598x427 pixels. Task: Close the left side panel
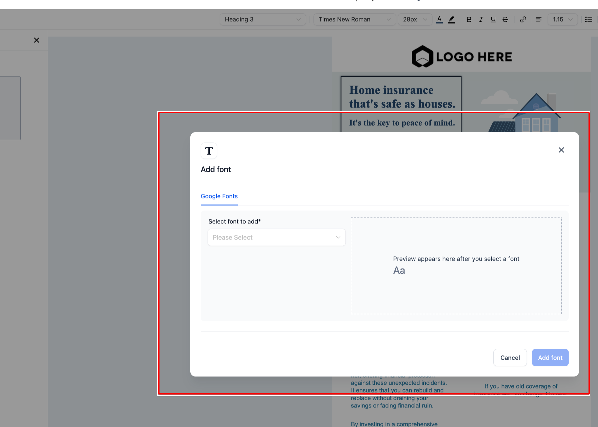pos(36,40)
